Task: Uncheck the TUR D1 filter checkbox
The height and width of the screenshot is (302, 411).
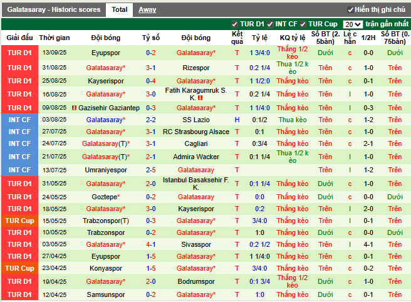Action: (x=234, y=24)
